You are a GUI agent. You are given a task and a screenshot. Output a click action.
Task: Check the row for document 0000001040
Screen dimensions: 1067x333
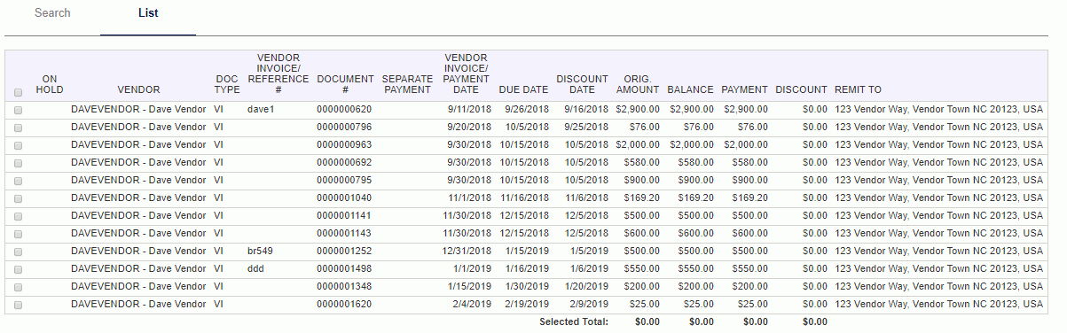click(19, 198)
